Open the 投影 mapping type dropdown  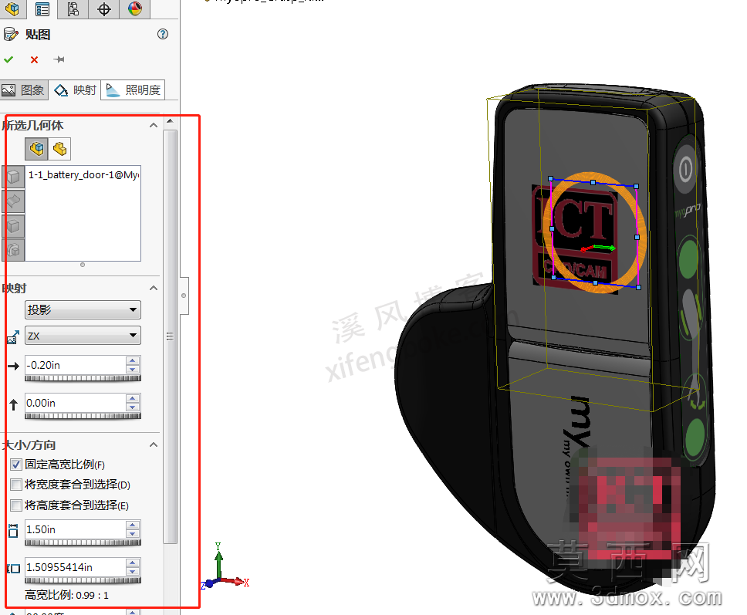[83, 309]
